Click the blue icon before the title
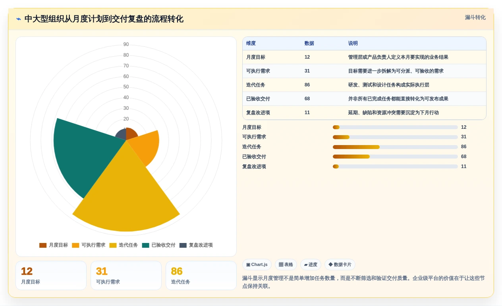The width and height of the screenshot is (502, 306). [x=19, y=19]
